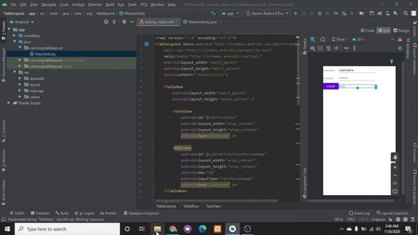Open the Android project view dropdown

[x=22, y=22]
